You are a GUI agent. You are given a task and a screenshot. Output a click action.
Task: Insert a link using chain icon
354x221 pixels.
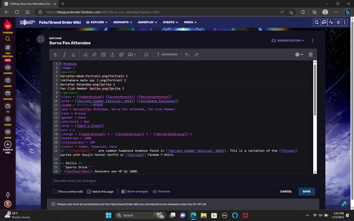(94, 55)
